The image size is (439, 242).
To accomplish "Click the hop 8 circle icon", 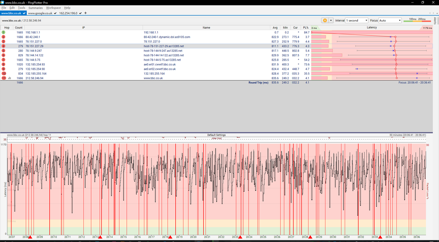I will pyautogui.click(x=4, y=64).
